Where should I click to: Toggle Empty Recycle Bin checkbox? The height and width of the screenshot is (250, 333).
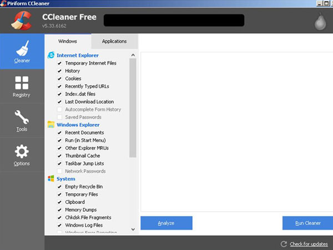60,187
